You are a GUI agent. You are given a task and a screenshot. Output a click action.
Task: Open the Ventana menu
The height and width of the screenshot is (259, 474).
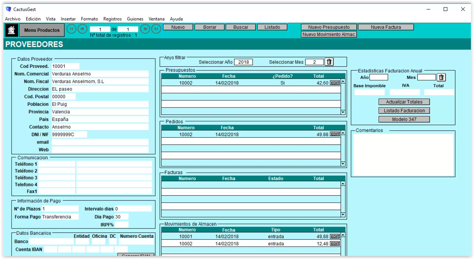156,19
